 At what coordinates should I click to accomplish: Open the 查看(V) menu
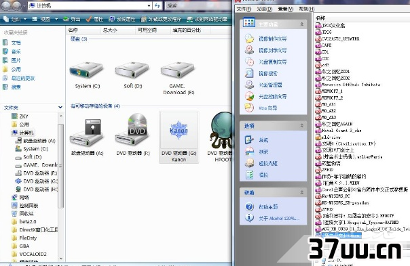coord(285,9)
